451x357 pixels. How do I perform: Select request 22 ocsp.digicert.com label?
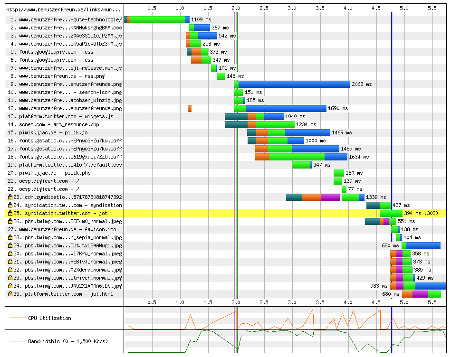coord(43,189)
